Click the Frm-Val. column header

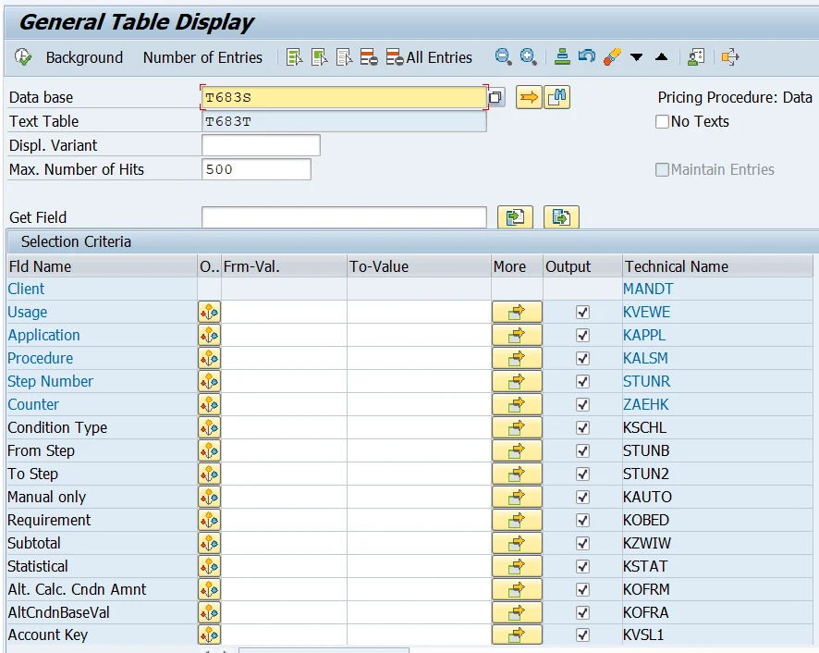click(284, 266)
